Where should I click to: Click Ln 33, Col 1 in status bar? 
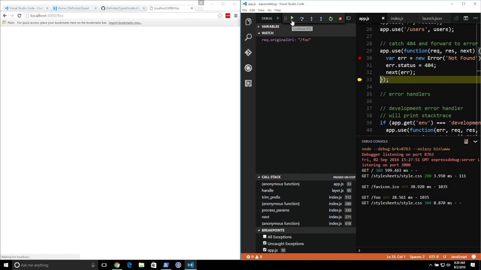[x=396, y=257]
